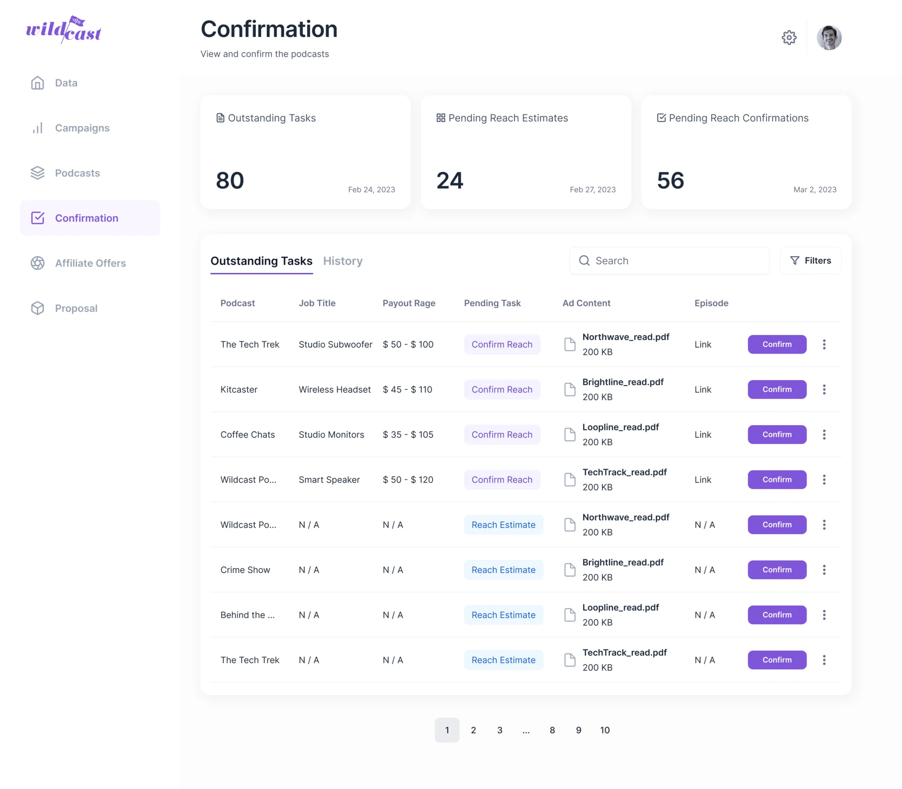Switch to the Outstanding Tasks tab

coord(261,261)
